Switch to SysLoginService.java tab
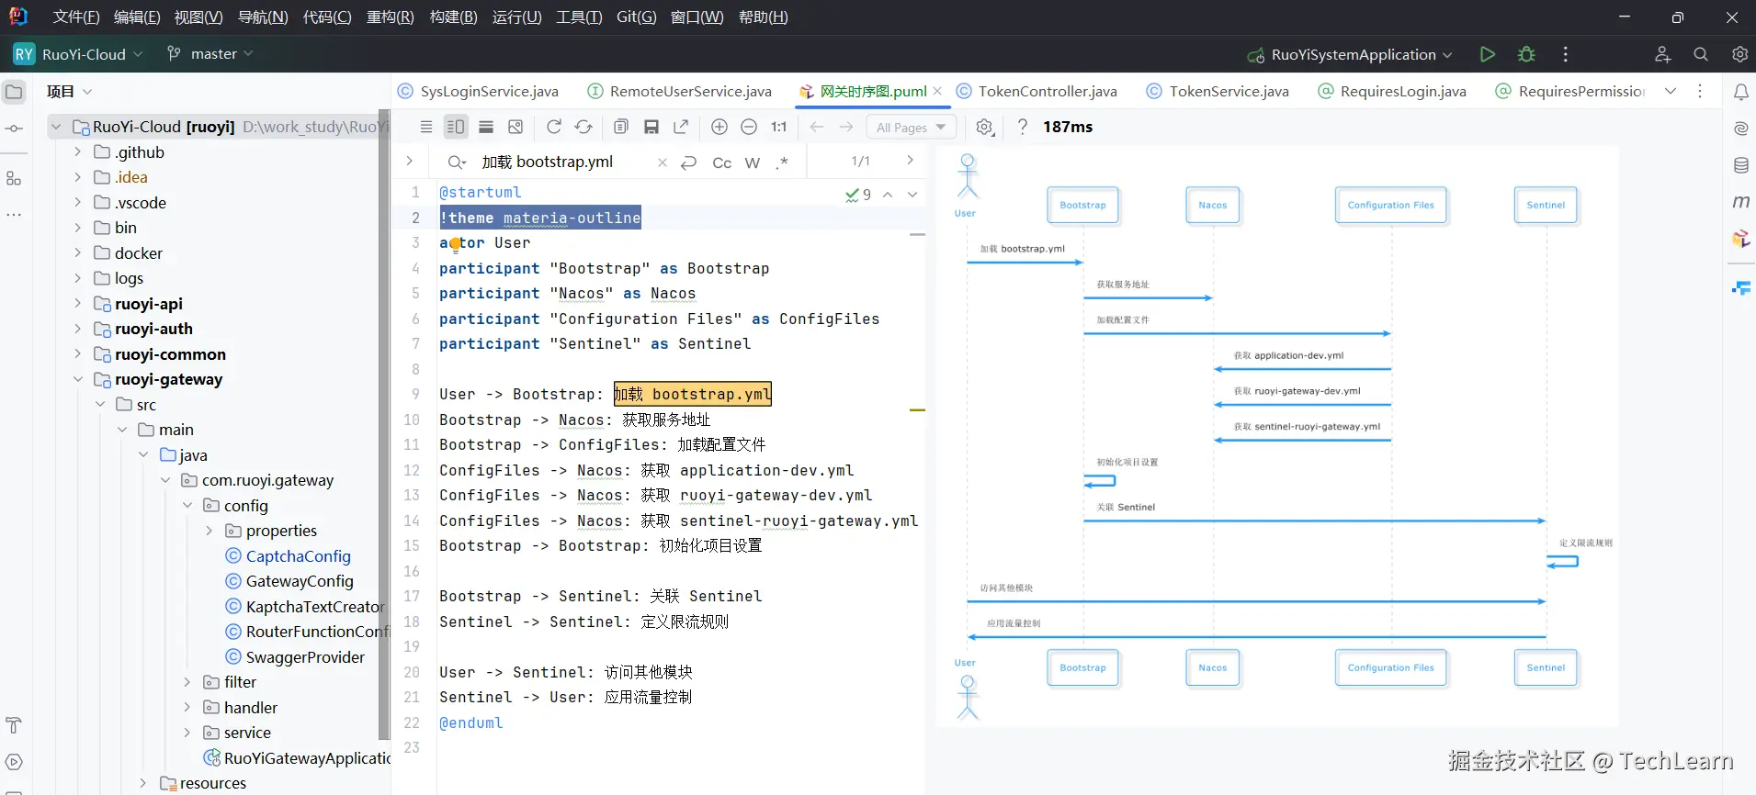This screenshot has height=795, width=1756. (479, 91)
